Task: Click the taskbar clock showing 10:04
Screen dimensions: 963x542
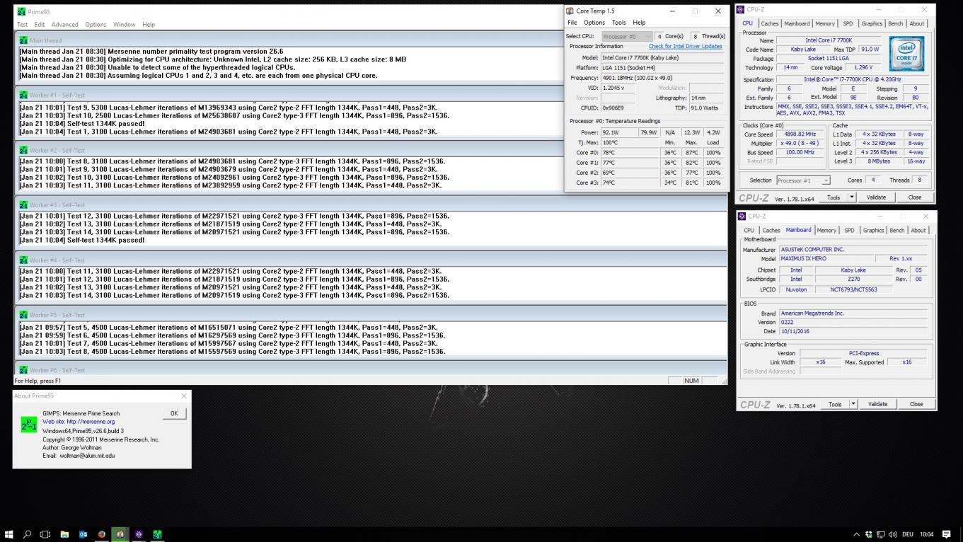Action: pyautogui.click(x=927, y=534)
